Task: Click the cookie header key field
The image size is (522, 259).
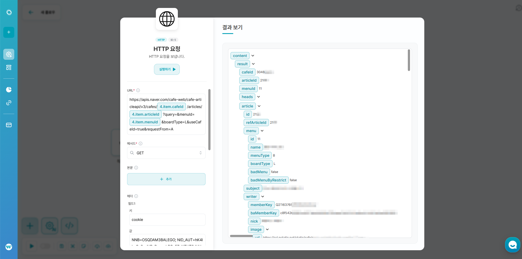Action: tap(167, 220)
